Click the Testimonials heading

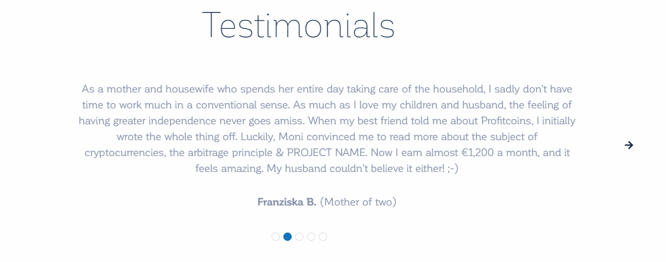(x=298, y=25)
